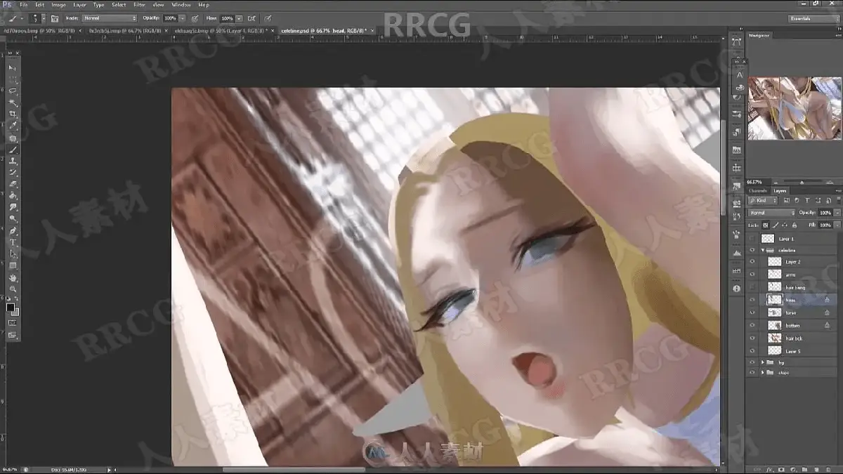Screen dimensions: 843x474
Task: Hide Layer 2 eye icon
Action: click(x=752, y=262)
